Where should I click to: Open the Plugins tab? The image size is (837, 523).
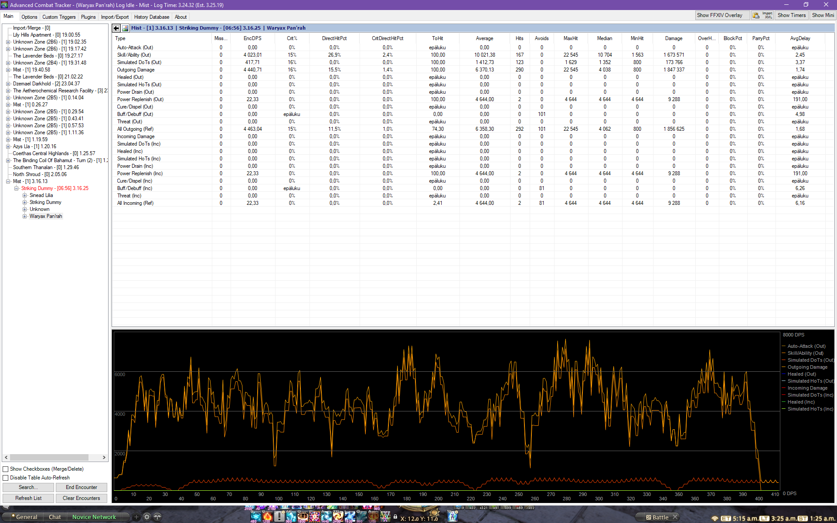pos(88,17)
